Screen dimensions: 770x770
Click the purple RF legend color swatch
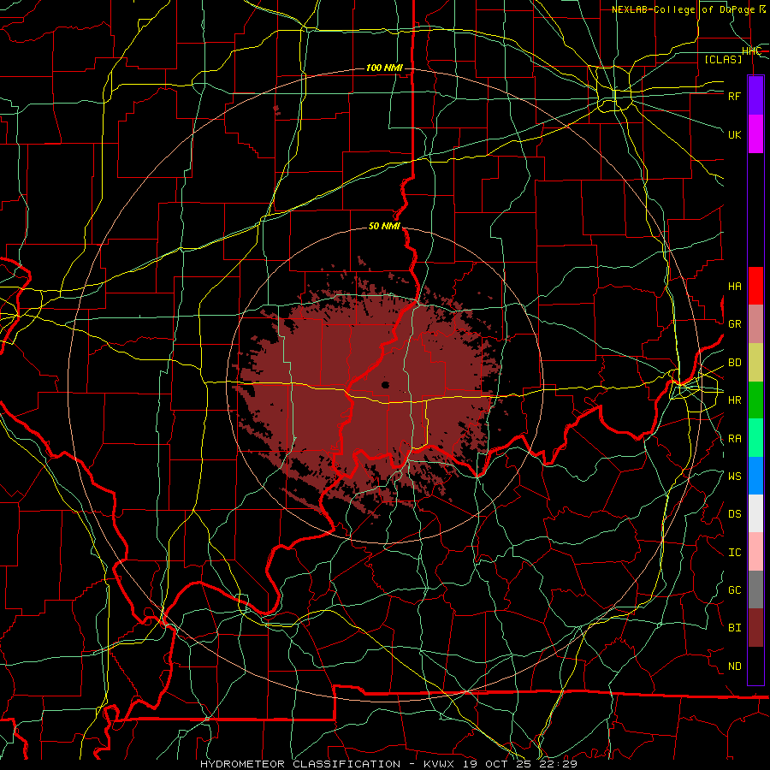[x=755, y=96]
